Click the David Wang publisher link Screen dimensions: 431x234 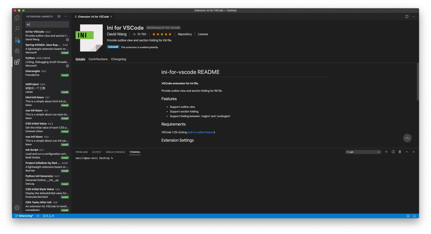[x=117, y=34]
